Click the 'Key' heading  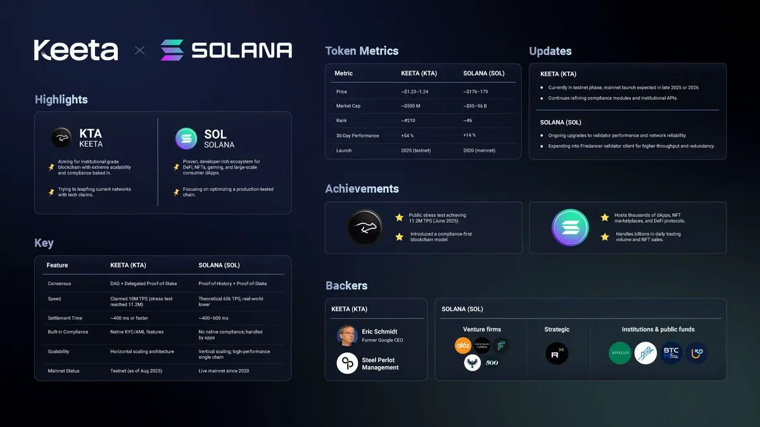tap(44, 243)
